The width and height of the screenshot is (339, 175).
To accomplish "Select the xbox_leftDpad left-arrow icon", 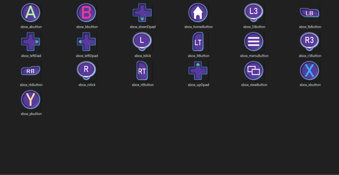I will pyautogui.click(x=86, y=42).
